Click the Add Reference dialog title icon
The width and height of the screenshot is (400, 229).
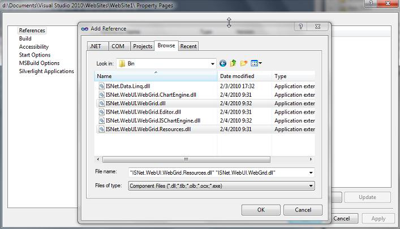pos(85,29)
